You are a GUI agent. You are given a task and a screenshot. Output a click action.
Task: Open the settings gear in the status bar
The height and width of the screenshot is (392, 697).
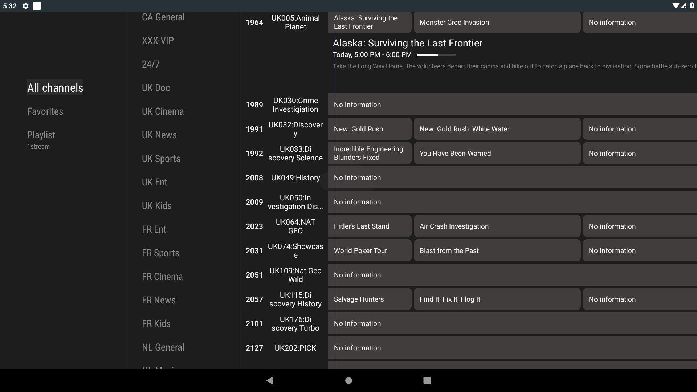[25, 6]
